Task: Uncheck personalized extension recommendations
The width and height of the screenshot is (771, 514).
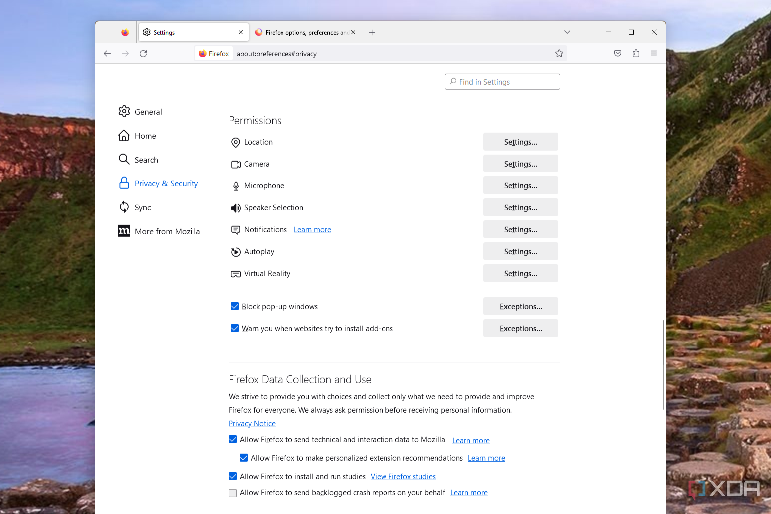Action: click(x=244, y=458)
